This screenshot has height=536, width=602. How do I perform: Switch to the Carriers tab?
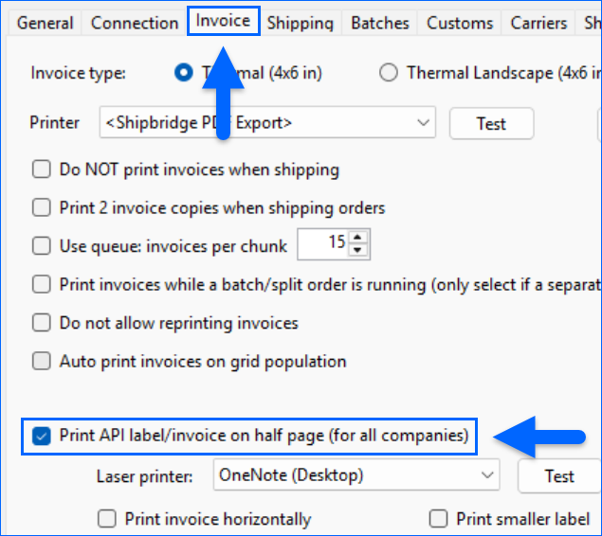tap(538, 23)
